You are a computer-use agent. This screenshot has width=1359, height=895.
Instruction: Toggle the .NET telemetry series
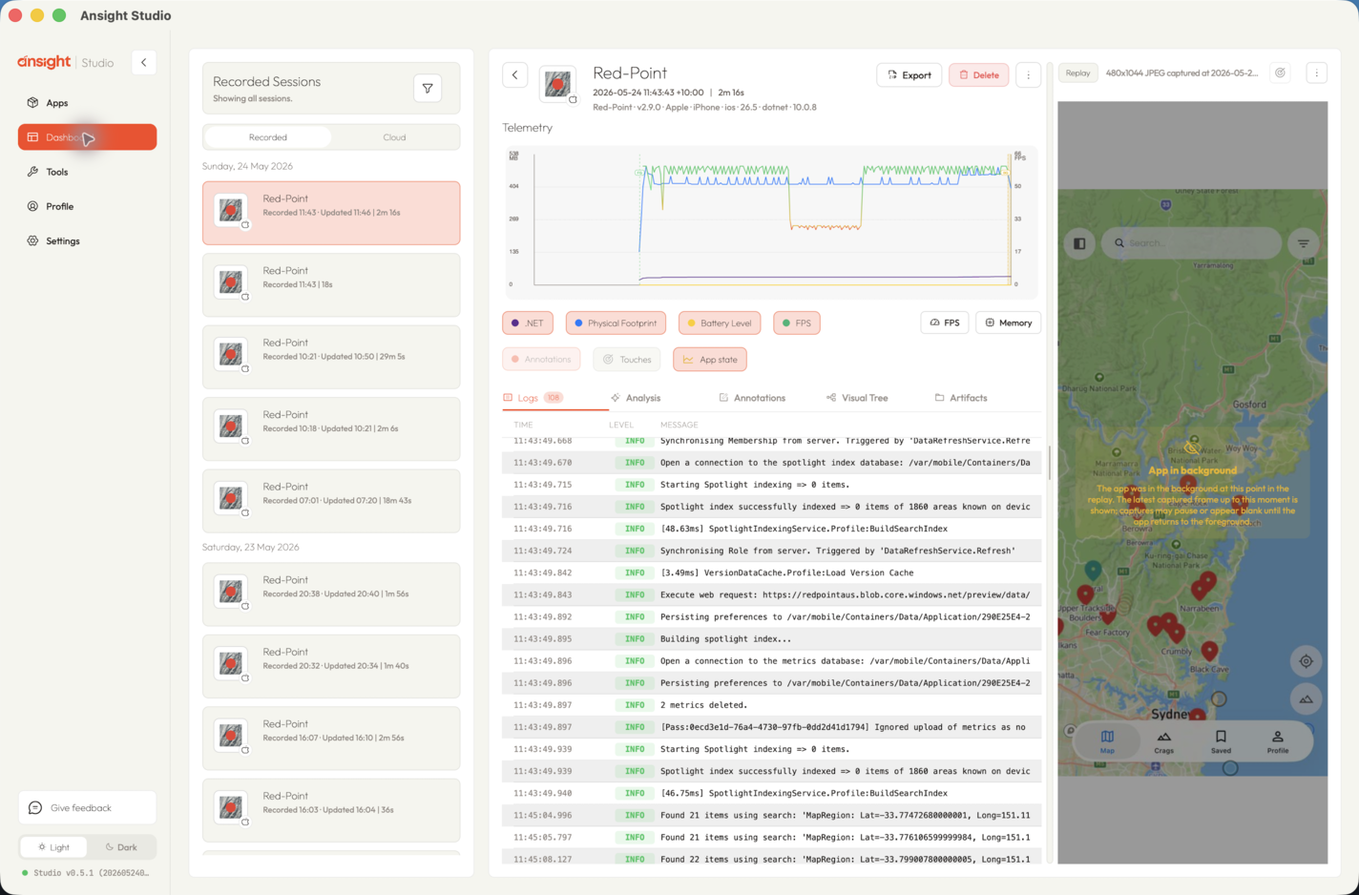click(x=528, y=323)
